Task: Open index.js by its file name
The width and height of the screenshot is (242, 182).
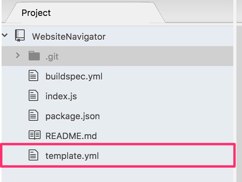Action: point(61,96)
